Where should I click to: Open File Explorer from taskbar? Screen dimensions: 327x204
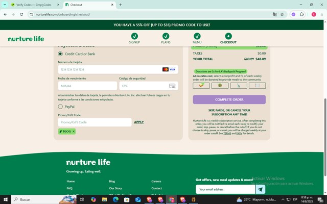(x=104, y=199)
